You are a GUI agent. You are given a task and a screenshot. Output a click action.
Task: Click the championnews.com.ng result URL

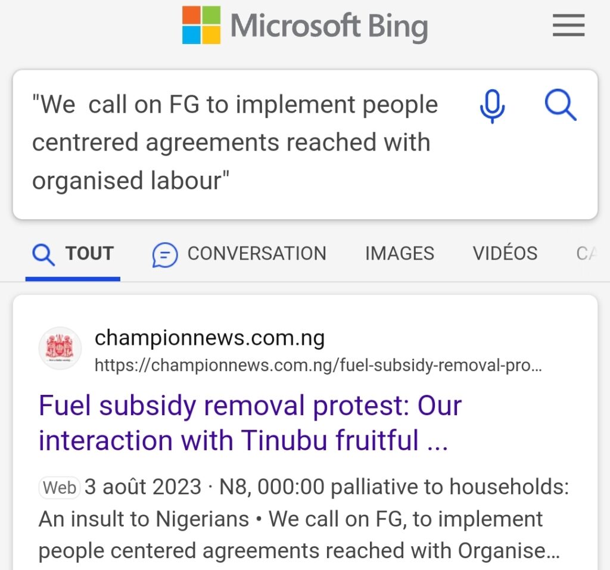pyautogui.click(x=318, y=365)
